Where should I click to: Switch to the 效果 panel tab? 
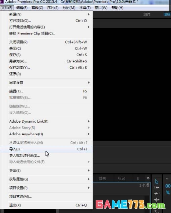pyautogui.click(x=102, y=179)
